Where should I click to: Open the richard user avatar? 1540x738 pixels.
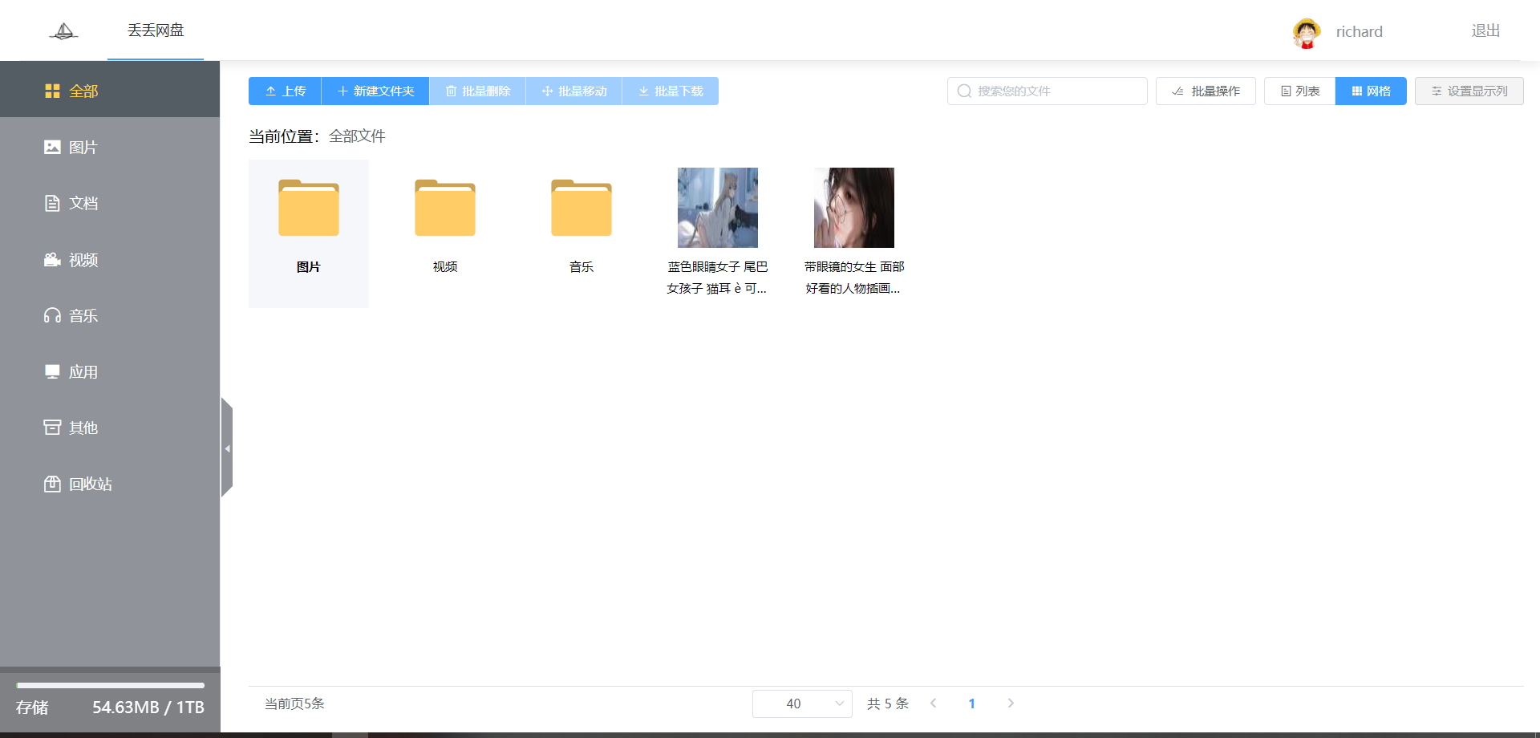[x=1306, y=32]
